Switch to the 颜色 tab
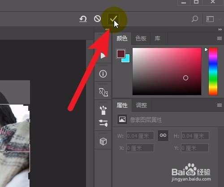Viewport: 224px width, 187px height. 122,39
